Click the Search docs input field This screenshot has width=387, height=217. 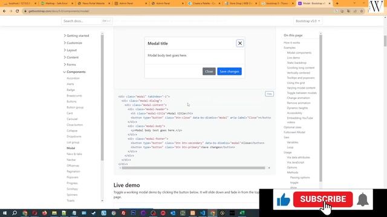click(87, 21)
